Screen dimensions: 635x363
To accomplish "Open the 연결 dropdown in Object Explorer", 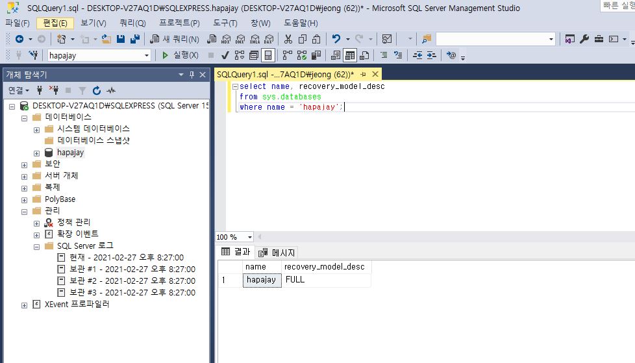I will point(19,90).
